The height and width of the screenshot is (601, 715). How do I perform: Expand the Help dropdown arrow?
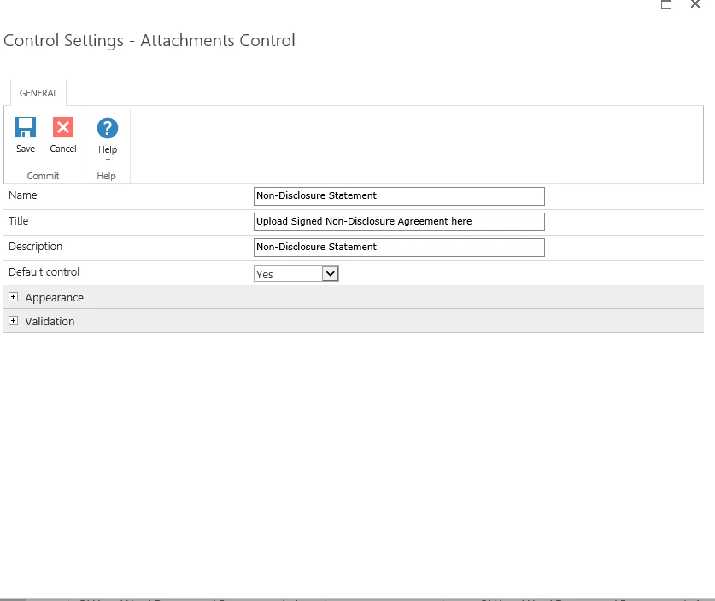point(107,160)
